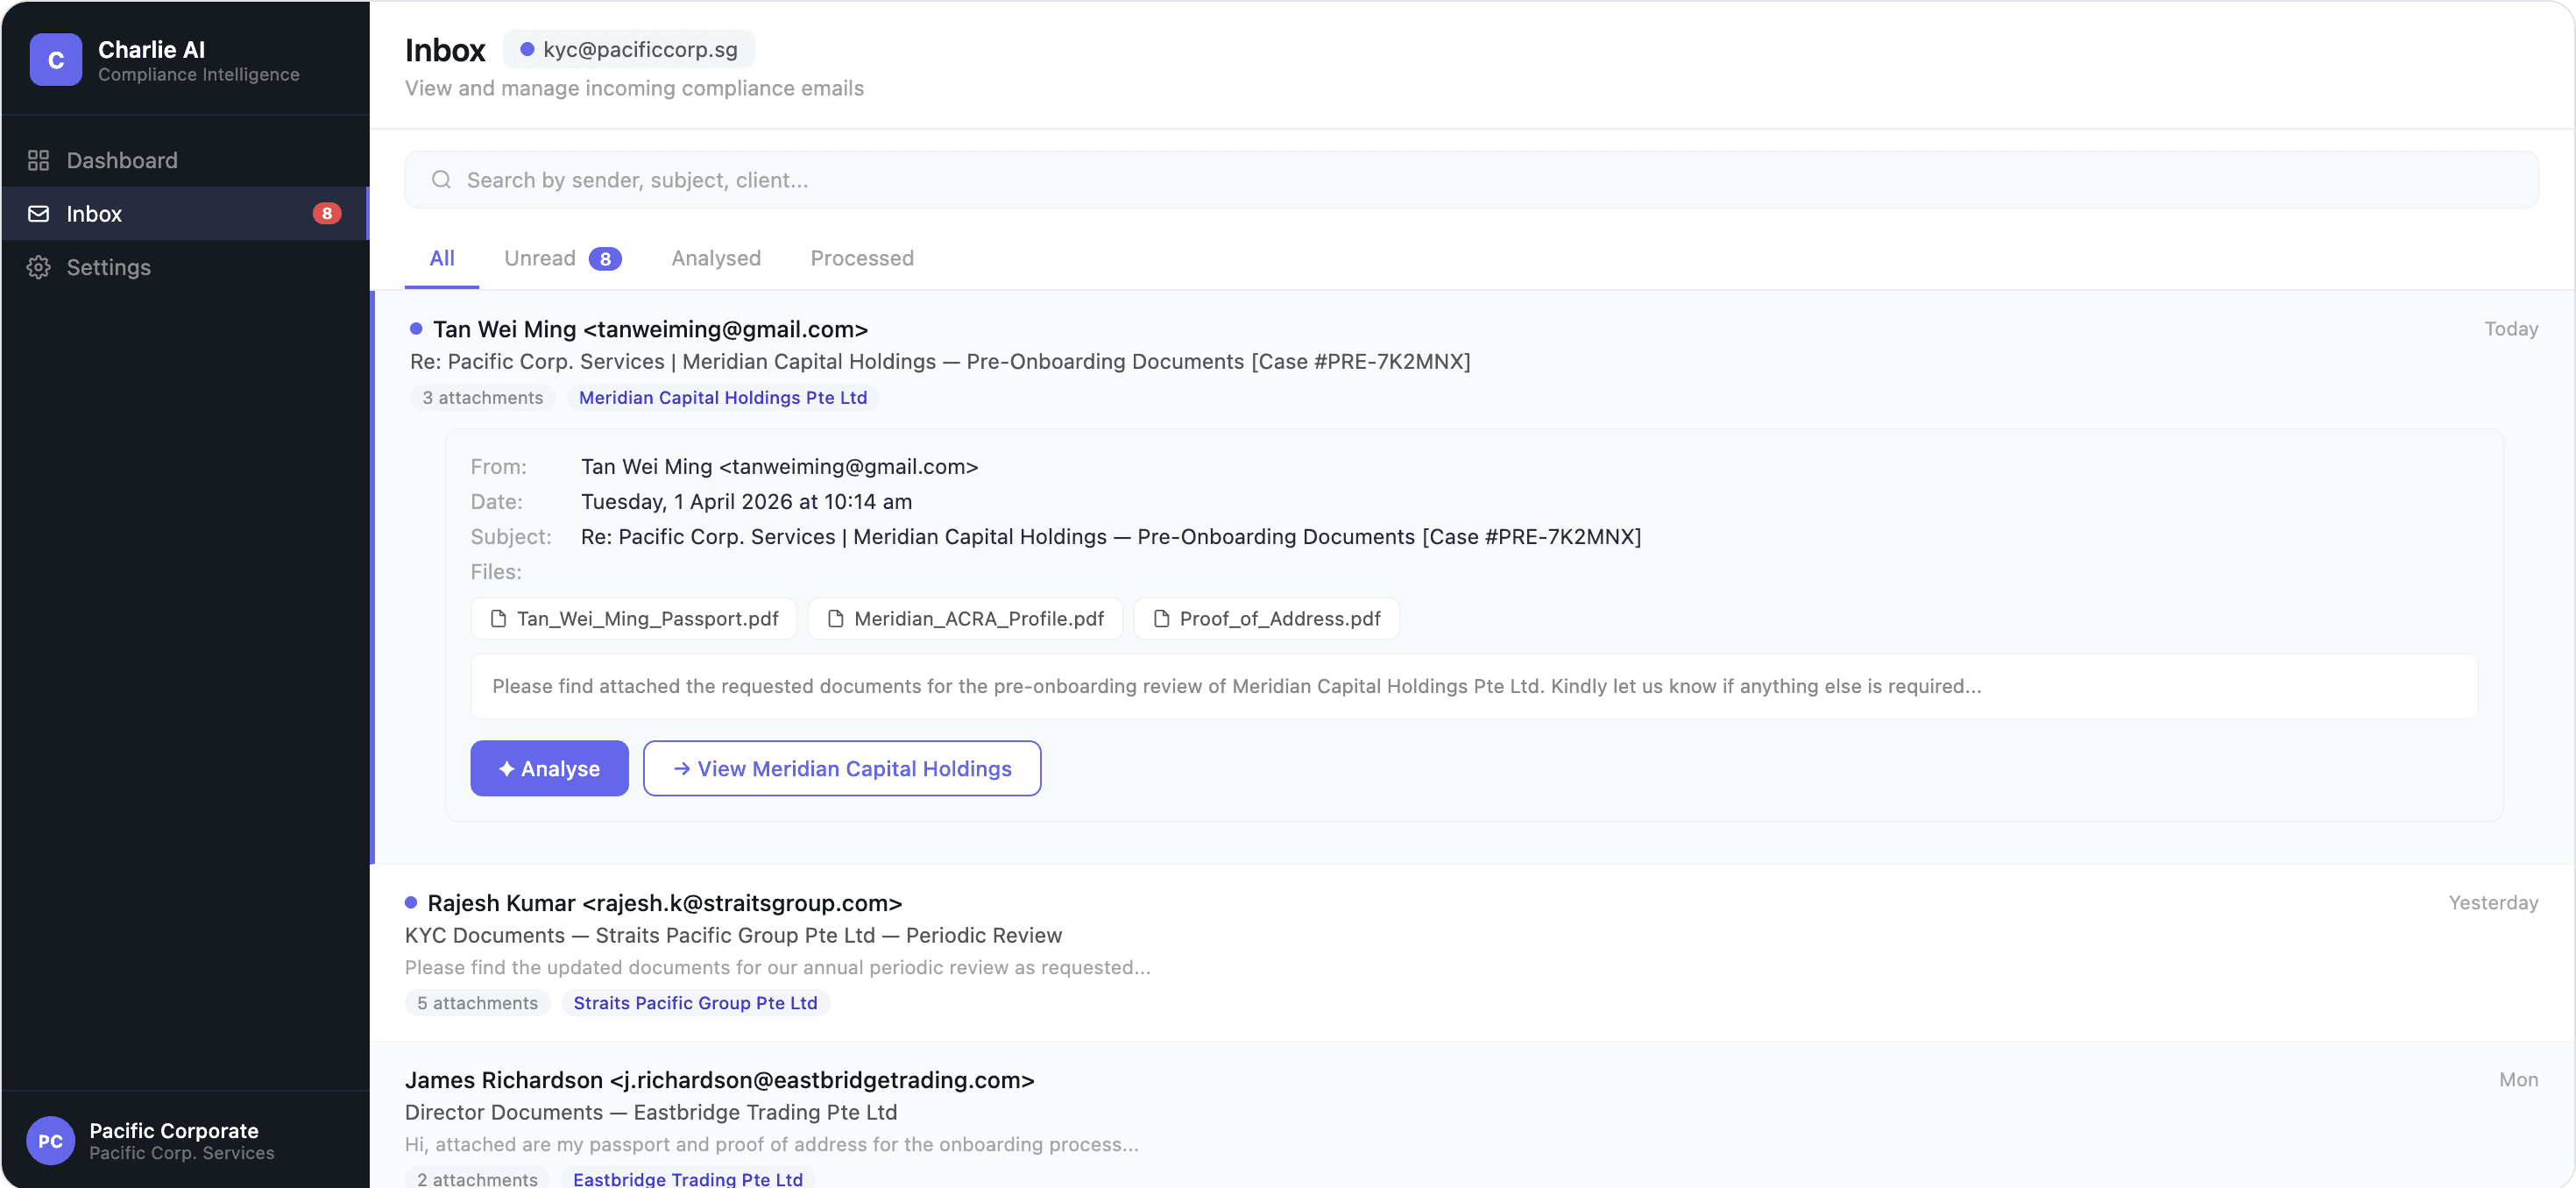Open the Proof_of_Address.pdf file
This screenshot has width=2576, height=1188.
pos(1266,619)
